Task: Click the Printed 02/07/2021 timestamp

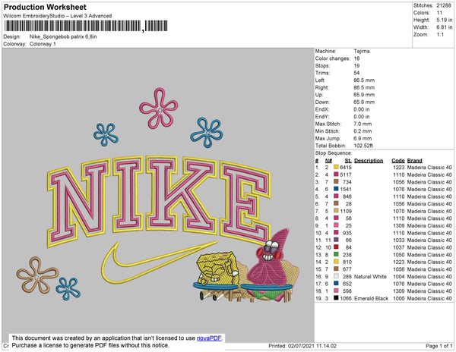Action: coord(302,346)
